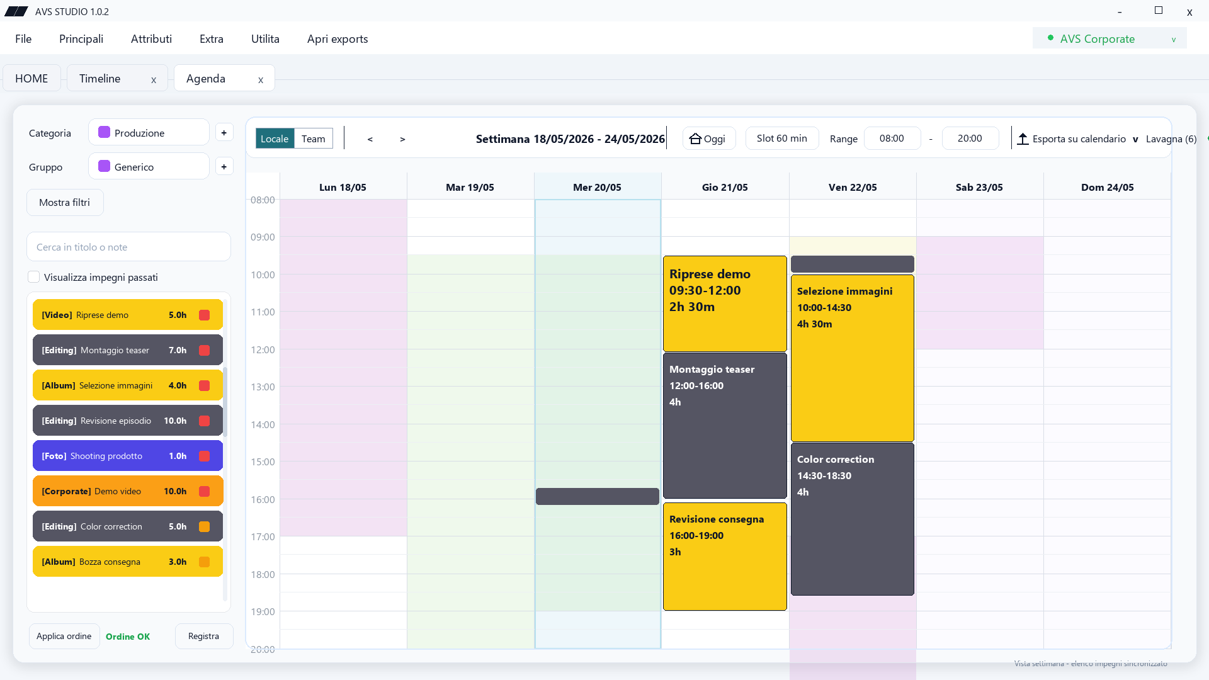The image size is (1209, 680).
Task: Open the Utilita menu
Action: click(265, 38)
